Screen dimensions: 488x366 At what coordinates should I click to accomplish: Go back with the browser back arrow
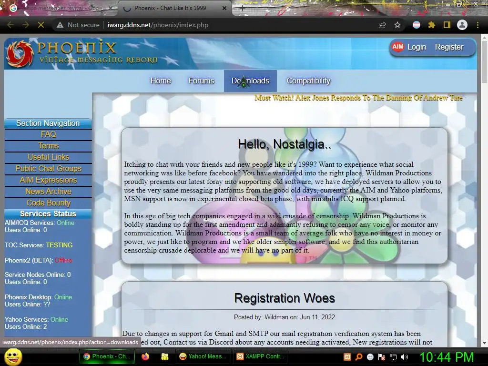(10, 25)
